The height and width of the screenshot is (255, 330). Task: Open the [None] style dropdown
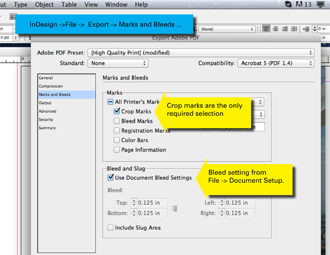[x=227, y=29]
